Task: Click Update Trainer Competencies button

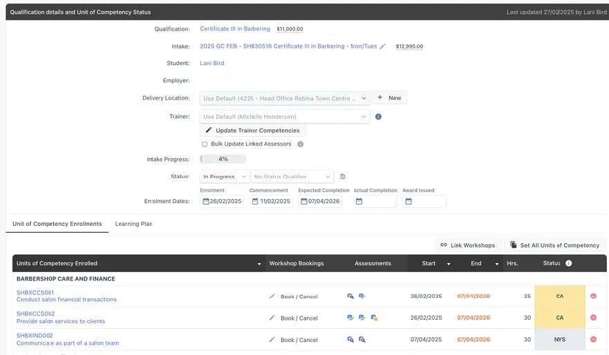Action: (253, 131)
